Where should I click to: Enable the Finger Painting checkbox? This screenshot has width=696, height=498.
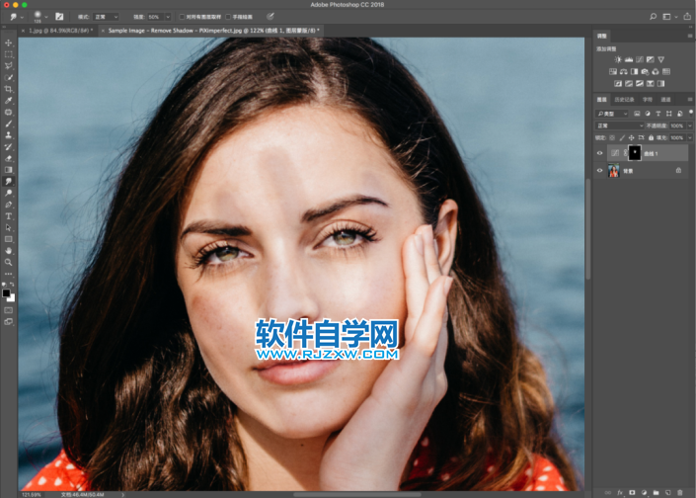pos(228,17)
